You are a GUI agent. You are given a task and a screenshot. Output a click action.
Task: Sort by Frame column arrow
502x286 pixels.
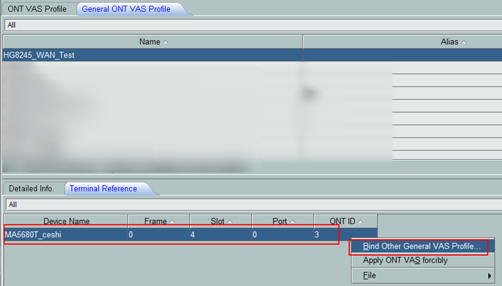pyautogui.click(x=172, y=222)
